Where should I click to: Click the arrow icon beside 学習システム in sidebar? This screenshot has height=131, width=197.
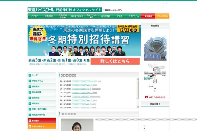tap(30, 81)
